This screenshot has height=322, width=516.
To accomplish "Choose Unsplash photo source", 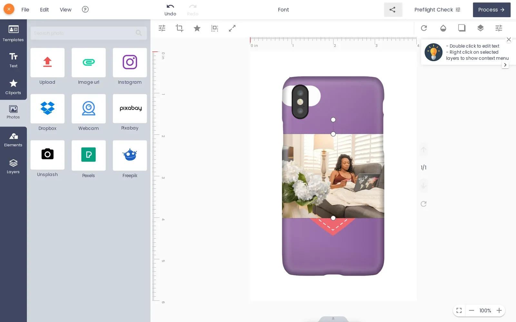I will [x=47, y=159].
